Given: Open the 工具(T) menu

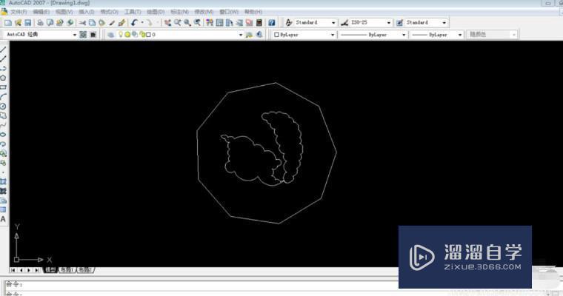Looking at the screenshot, I should [x=133, y=12].
